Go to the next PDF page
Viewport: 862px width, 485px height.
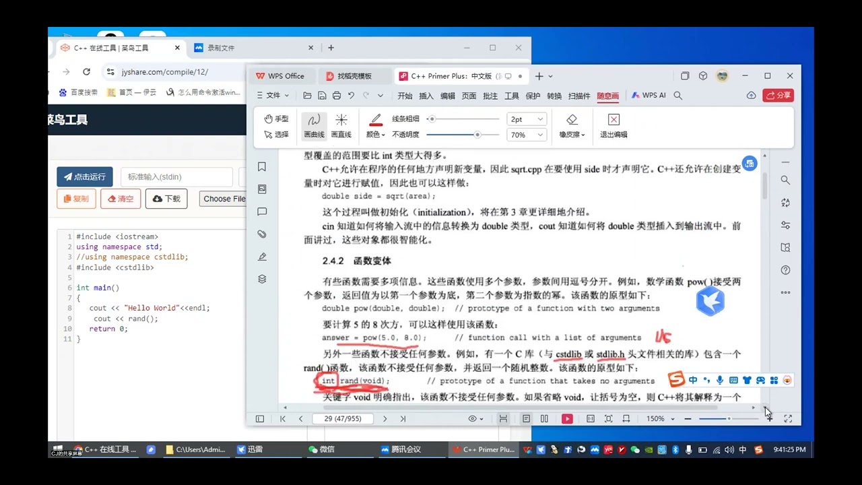click(x=385, y=419)
